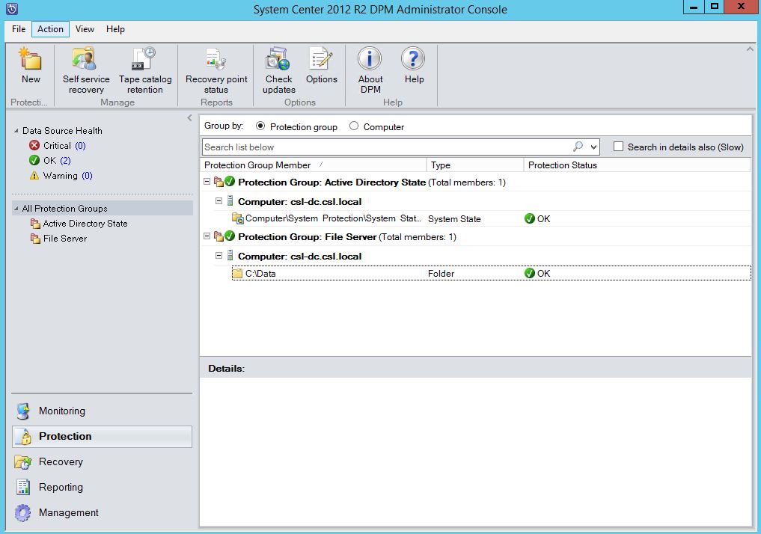Click the Protection workspace lock icon
The image size is (761, 534).
pyautogui.click(x=22, y=437)
